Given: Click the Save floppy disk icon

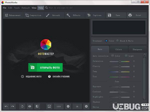Looking at the screenshot, I should 109,15.
